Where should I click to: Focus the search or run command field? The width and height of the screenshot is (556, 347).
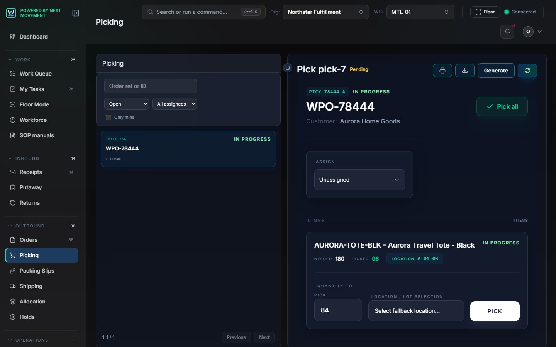(x=203, y=12)
